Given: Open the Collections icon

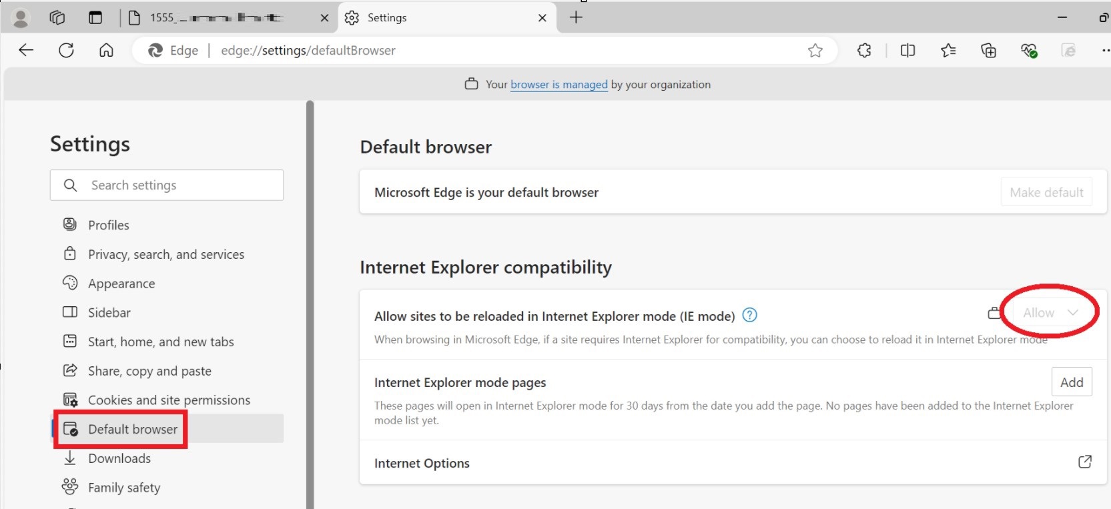Looking at the screenshot, I should click(988, 51).
